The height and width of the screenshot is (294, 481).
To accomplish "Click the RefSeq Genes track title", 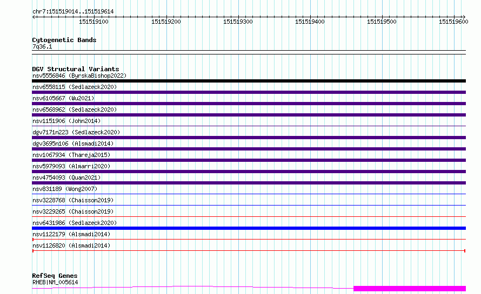I will (55, 276).
